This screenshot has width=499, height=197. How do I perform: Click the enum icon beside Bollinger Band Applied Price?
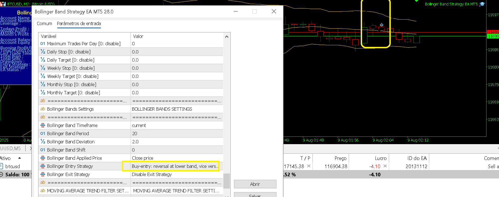coord(43,158)
